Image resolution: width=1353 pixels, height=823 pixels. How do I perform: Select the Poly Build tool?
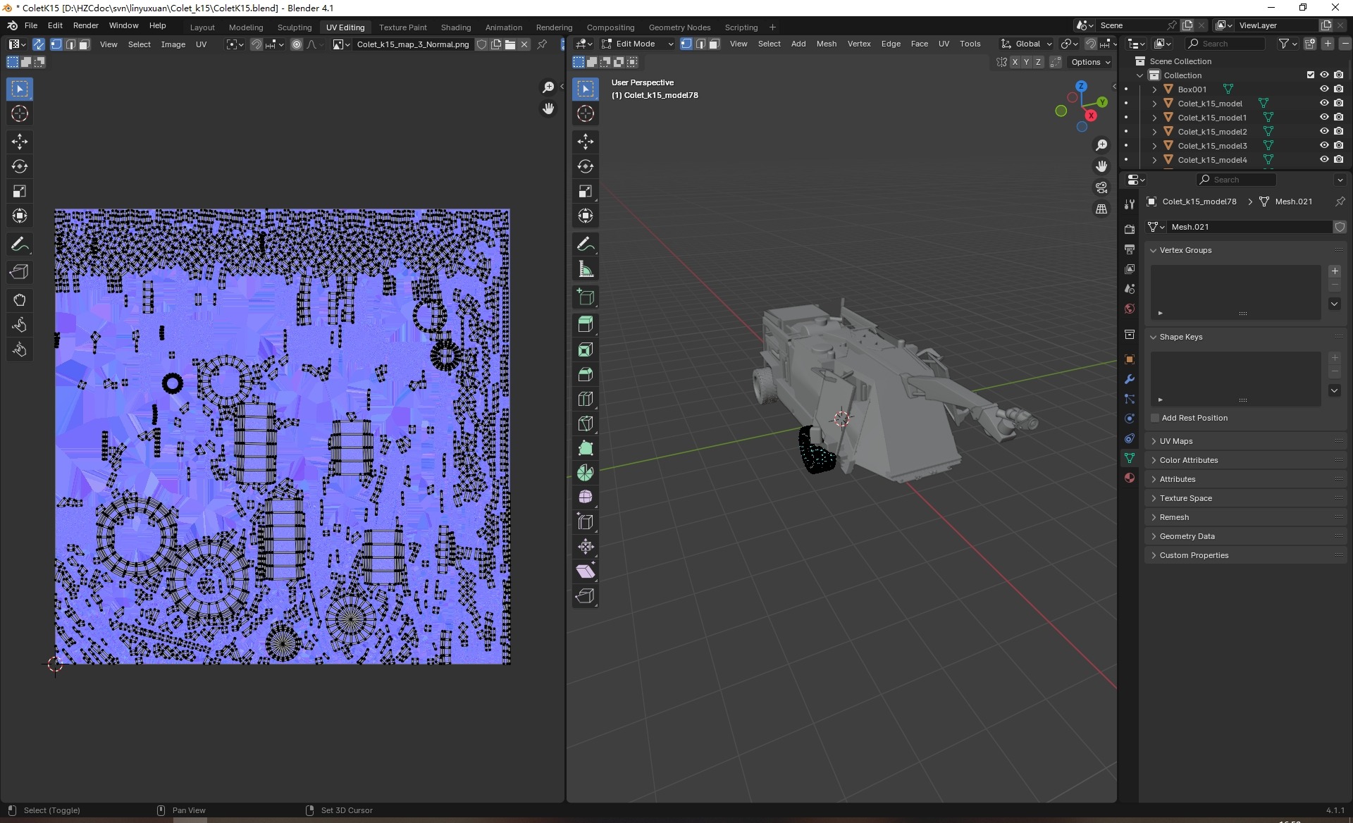(x=585, y=448)
